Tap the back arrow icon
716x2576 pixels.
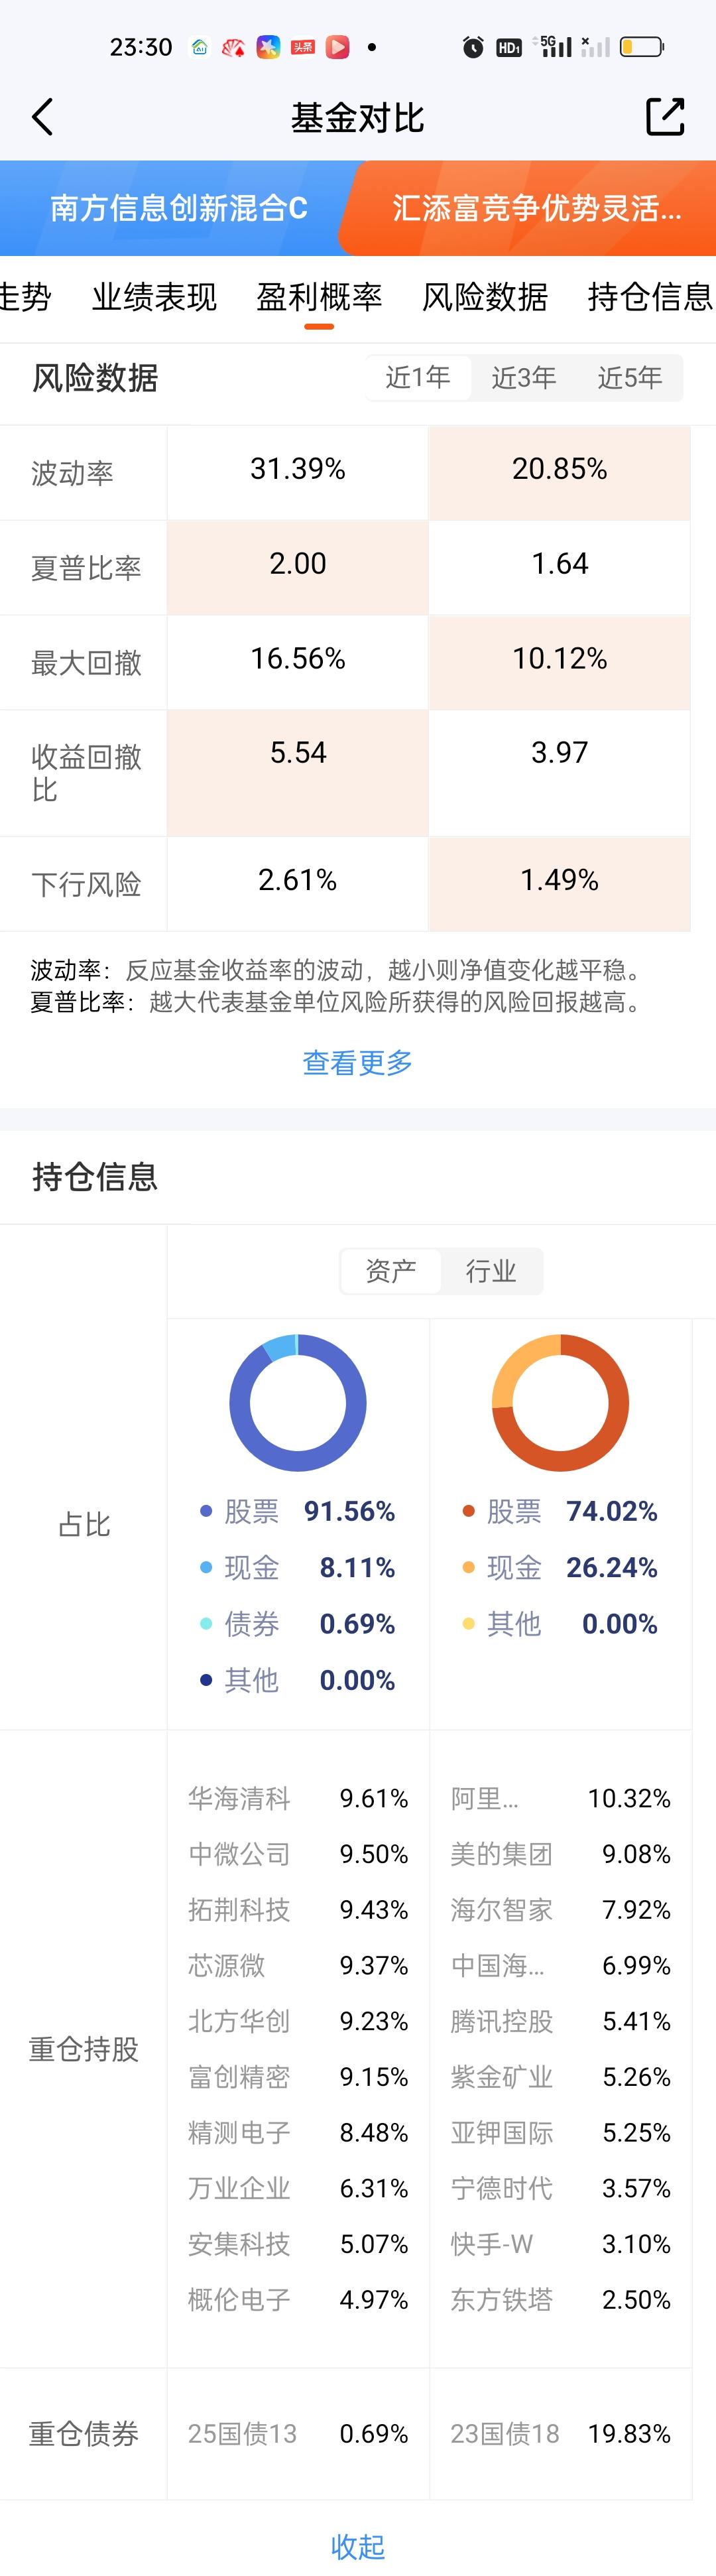(42, 117)
